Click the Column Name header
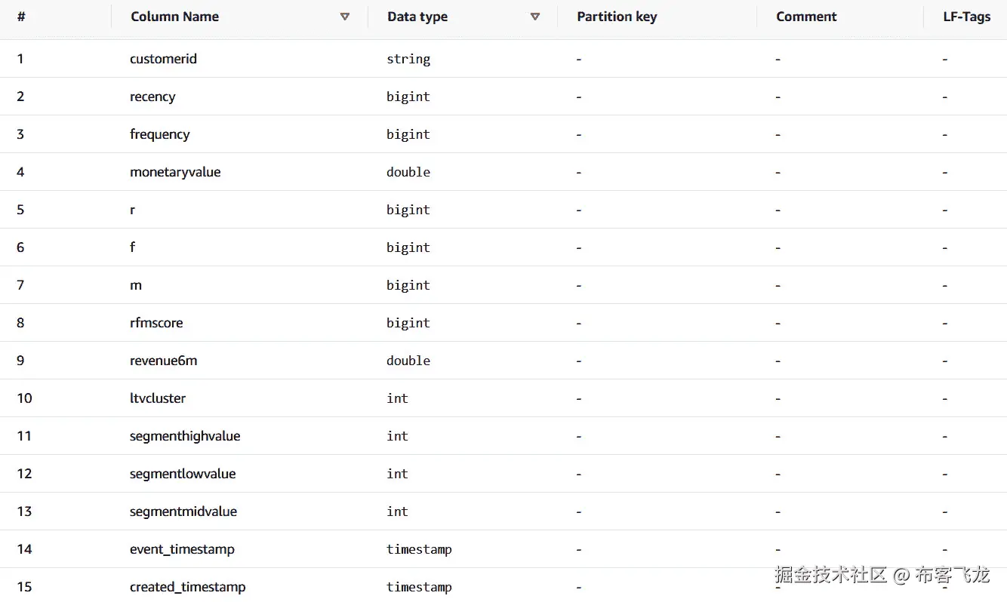The height and width of the screenshot is (602, 1007). (174, 17)
